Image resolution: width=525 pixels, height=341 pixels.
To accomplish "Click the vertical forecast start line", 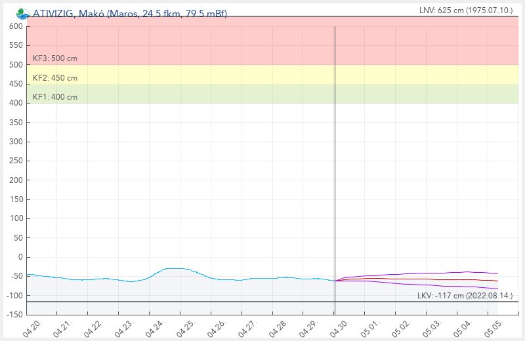I will (x=335, y=164).
